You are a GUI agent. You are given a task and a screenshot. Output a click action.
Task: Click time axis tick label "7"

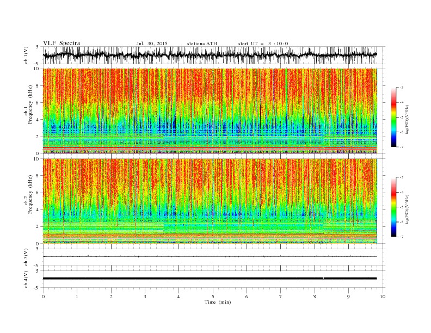tap(280, 297)
